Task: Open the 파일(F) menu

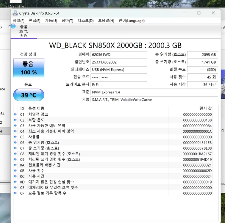Action: (18, 21)
